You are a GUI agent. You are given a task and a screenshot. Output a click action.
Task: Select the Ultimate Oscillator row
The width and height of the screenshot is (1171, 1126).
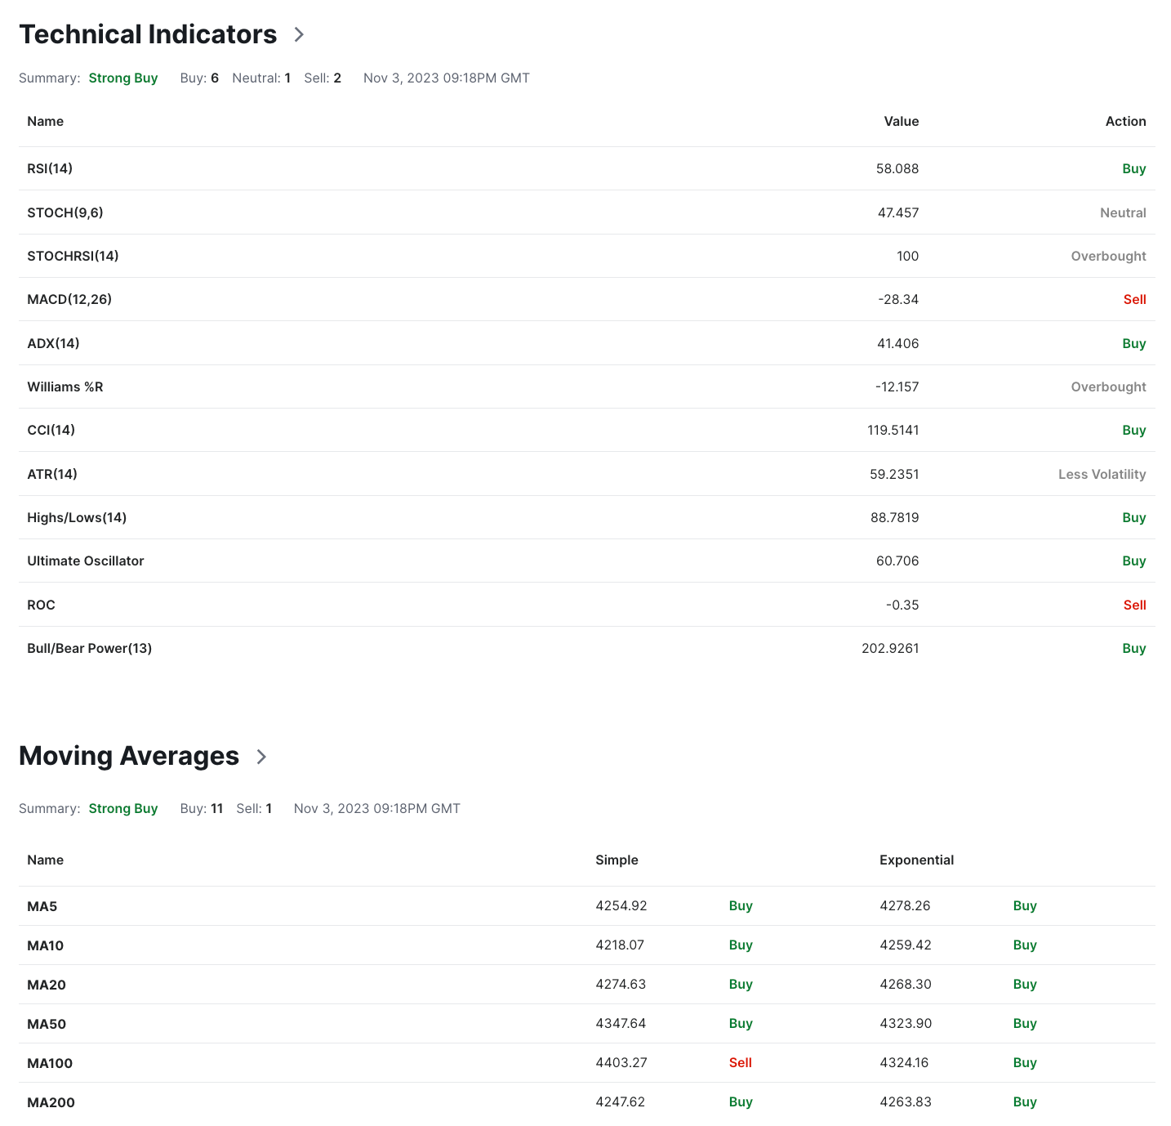coord(586,561)
